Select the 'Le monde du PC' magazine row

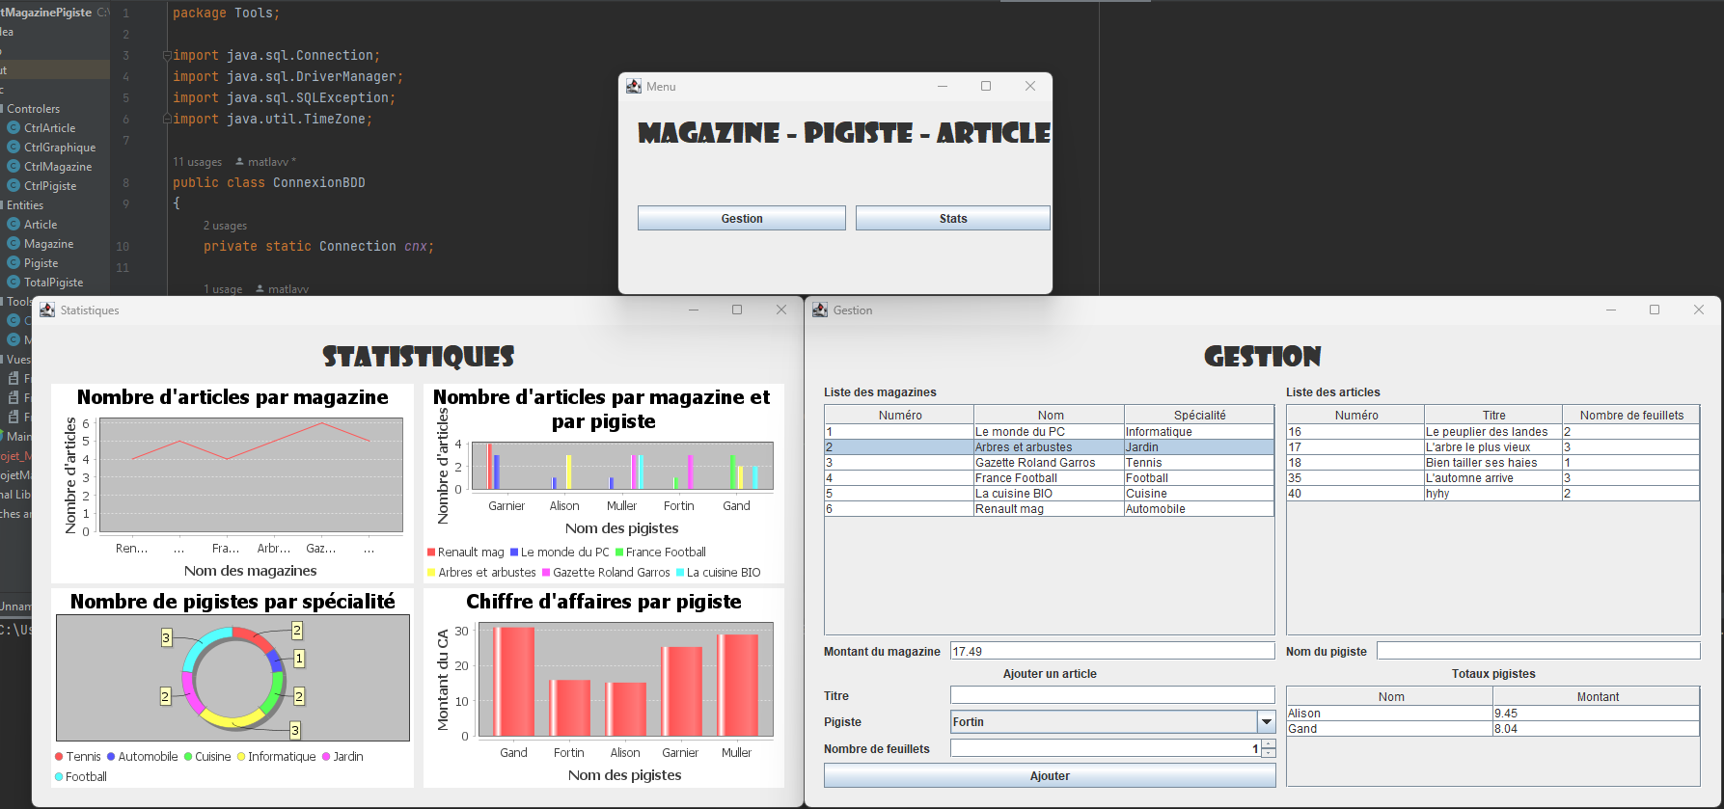1050,432
